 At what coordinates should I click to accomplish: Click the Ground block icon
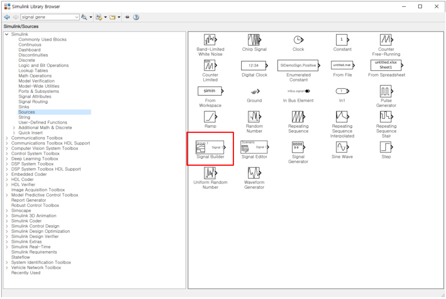[254, 91]
